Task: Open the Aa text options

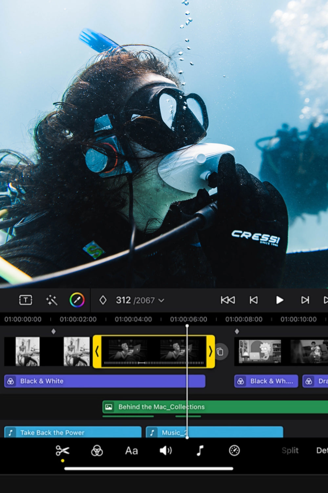Action: (131, 451)
